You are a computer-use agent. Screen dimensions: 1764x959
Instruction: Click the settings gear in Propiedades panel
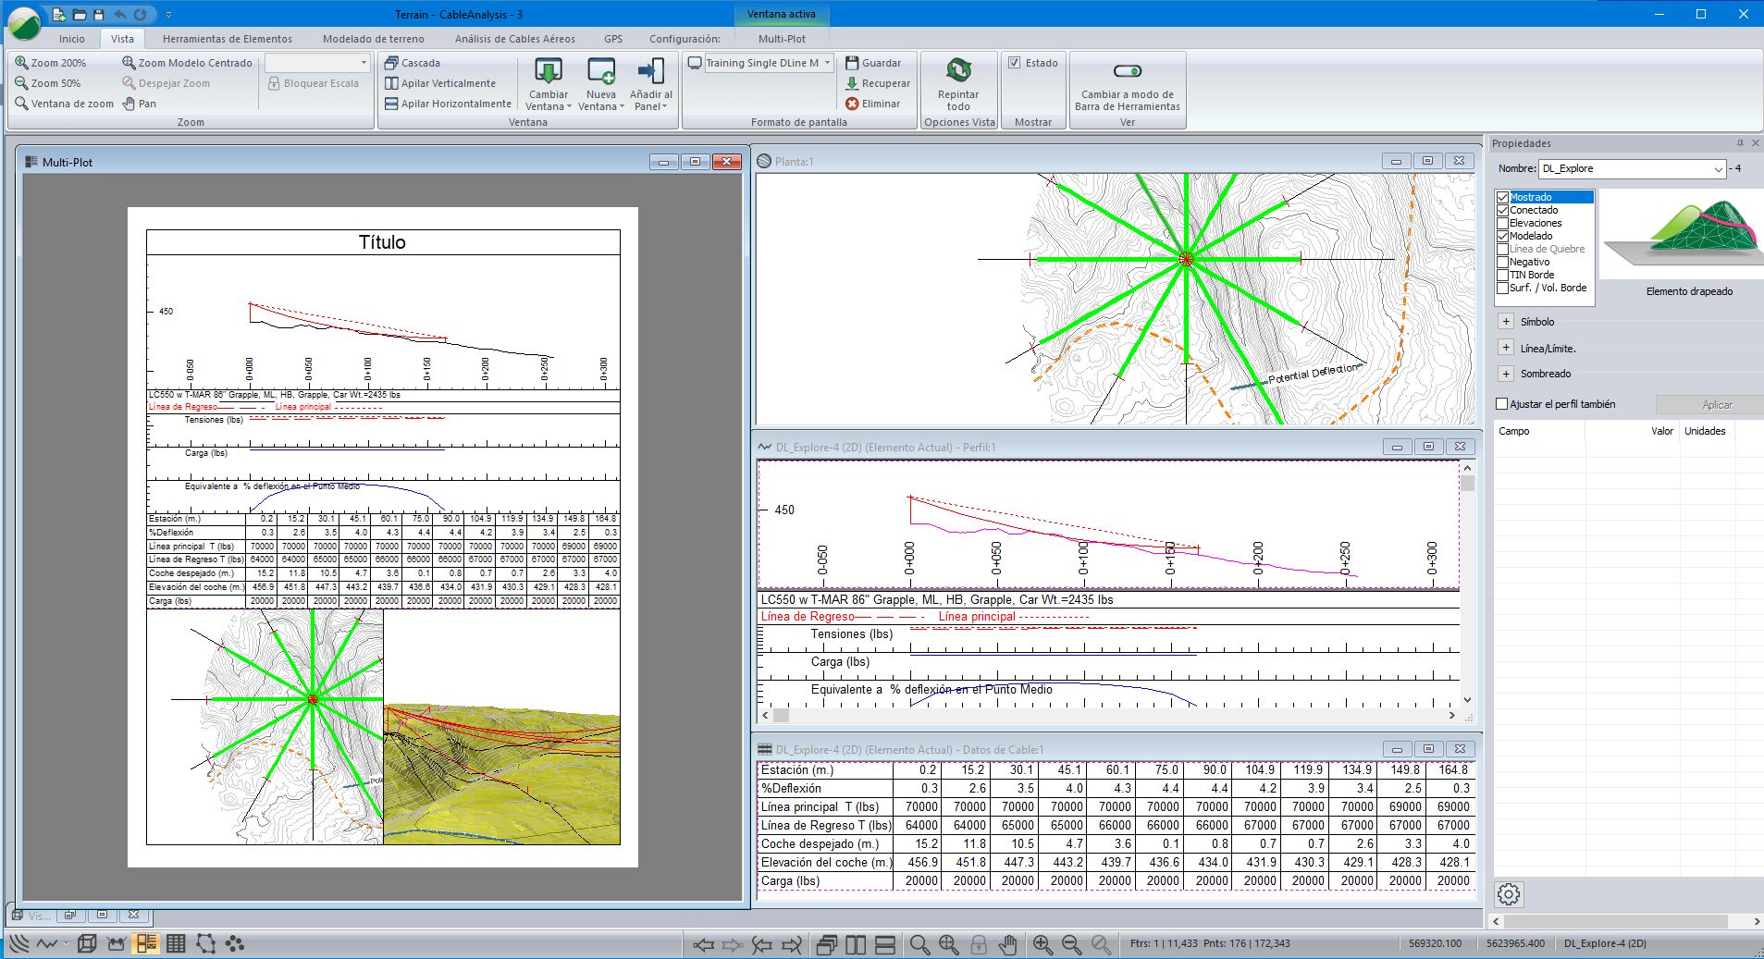[1509, 894]
